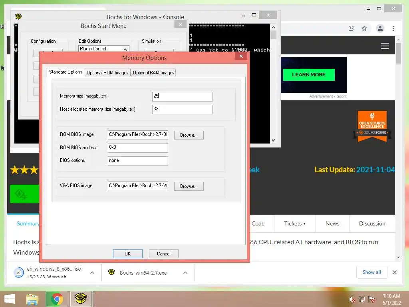Screen dimensions: 409x307
Task: Click the console scrollbar up arrow
Action: coord(273,27)
